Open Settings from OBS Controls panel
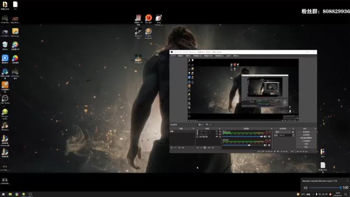The image size is (350, 197). click(x=306, y=144)
